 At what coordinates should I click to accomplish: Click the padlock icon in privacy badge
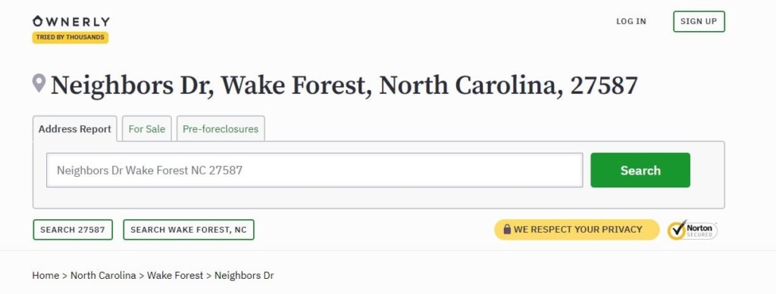point(507,229)
